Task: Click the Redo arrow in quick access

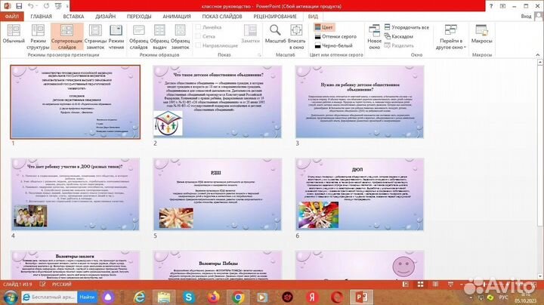Action: click(47, 6)
